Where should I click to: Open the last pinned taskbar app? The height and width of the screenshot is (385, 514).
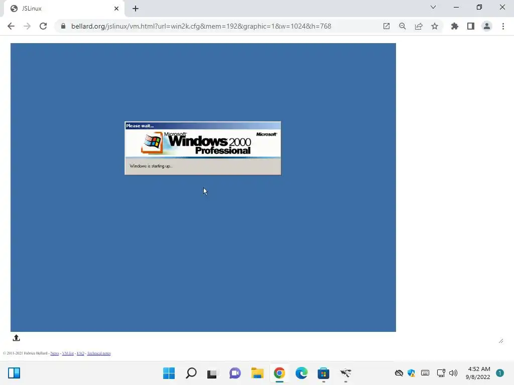(x=345, y=373)
